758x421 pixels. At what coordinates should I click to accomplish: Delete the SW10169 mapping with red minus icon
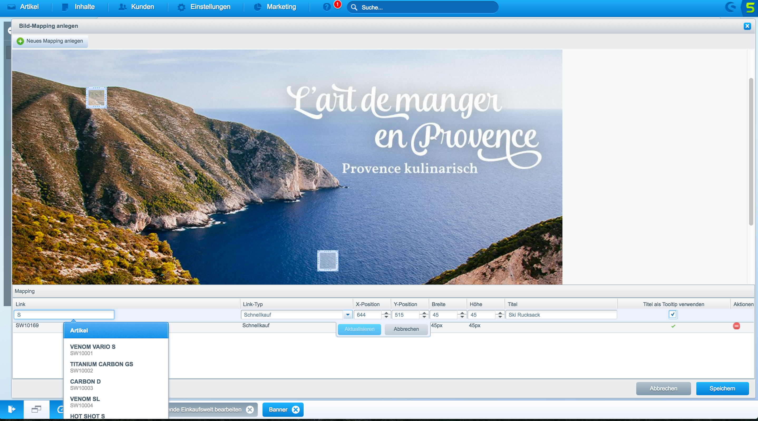point(736,326)
